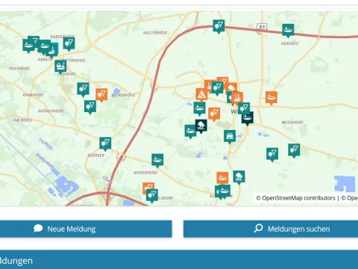The image size is (358, 269).
Task: Open the teal tree-sign marker under Darderhöfe
Action: 69,43
